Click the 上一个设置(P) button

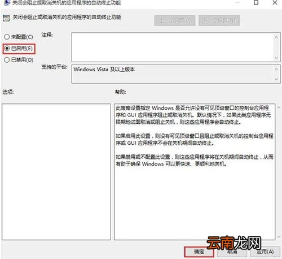click(175, 20)
